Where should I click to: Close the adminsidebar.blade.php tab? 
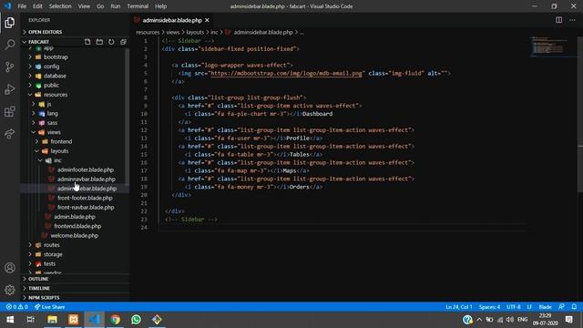tap(207, 20)
